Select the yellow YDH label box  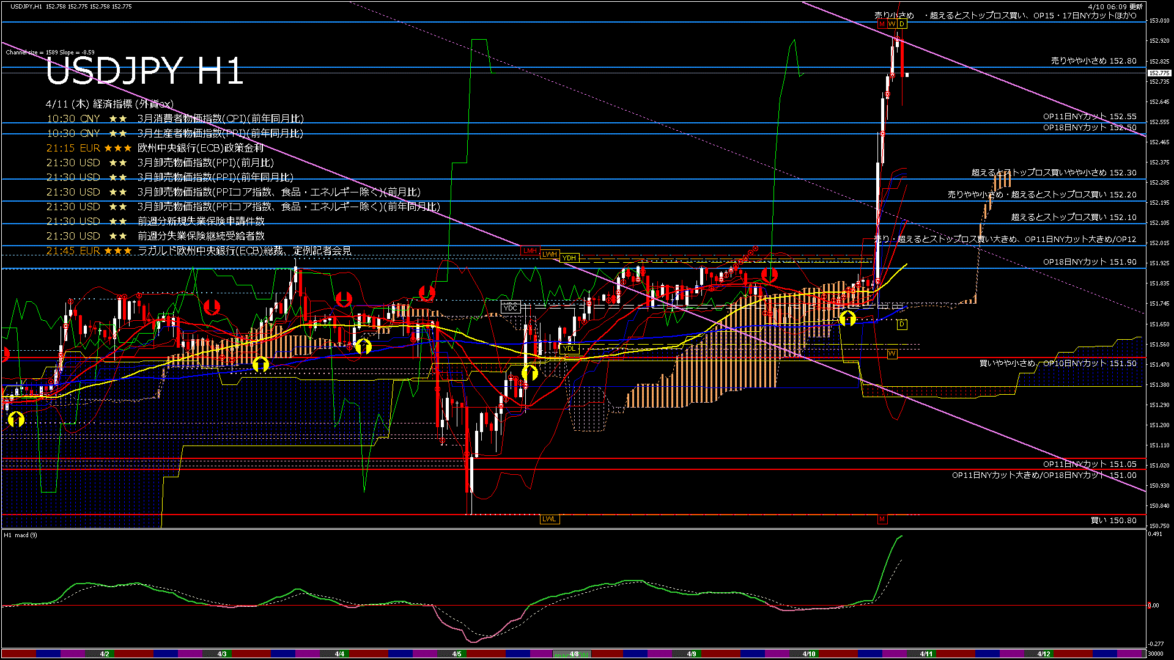pyautogui.click(x=569, y=258)
